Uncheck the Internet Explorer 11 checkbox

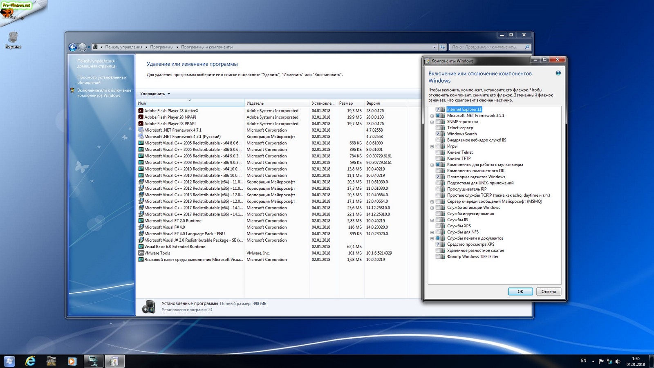click(438, 110)
